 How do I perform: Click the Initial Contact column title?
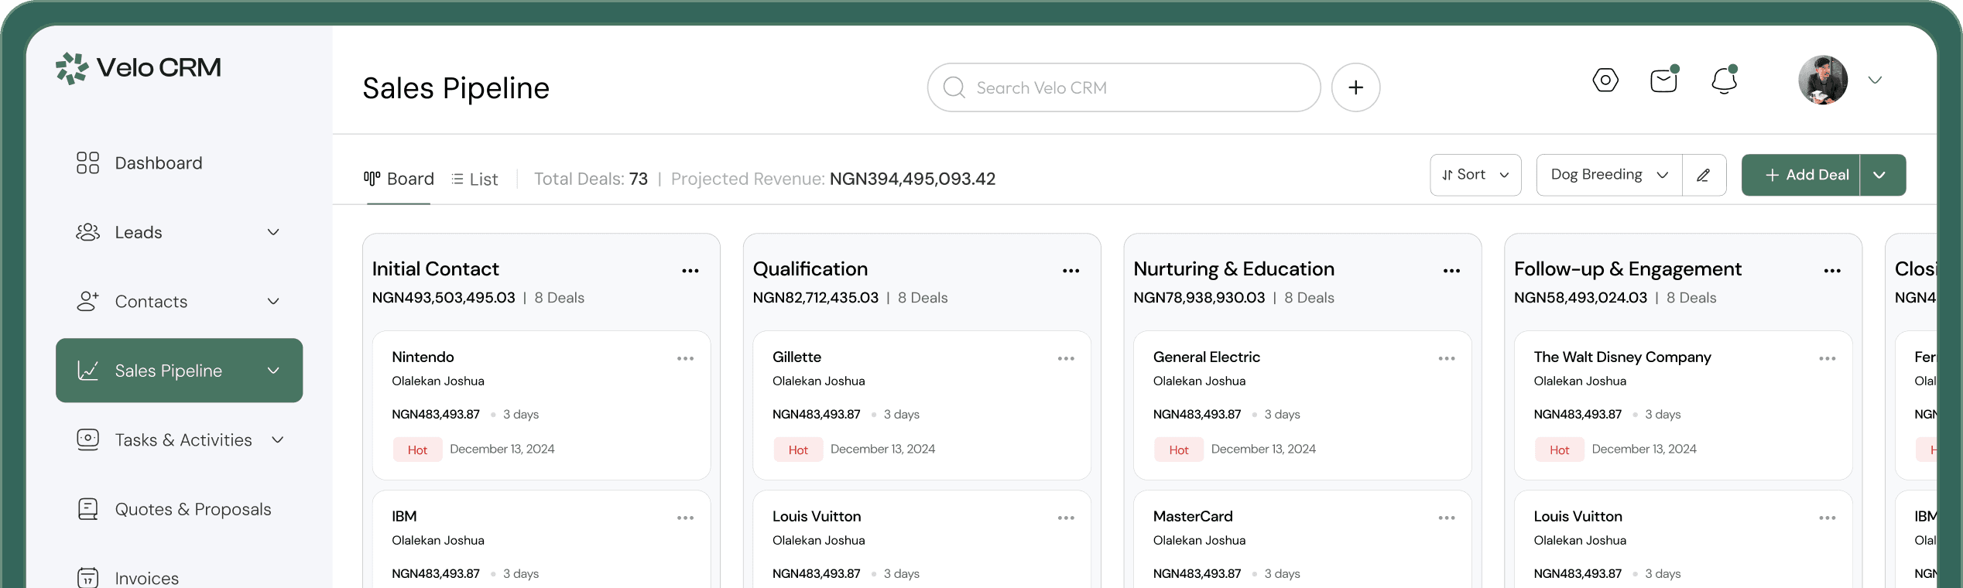point(436,268)
